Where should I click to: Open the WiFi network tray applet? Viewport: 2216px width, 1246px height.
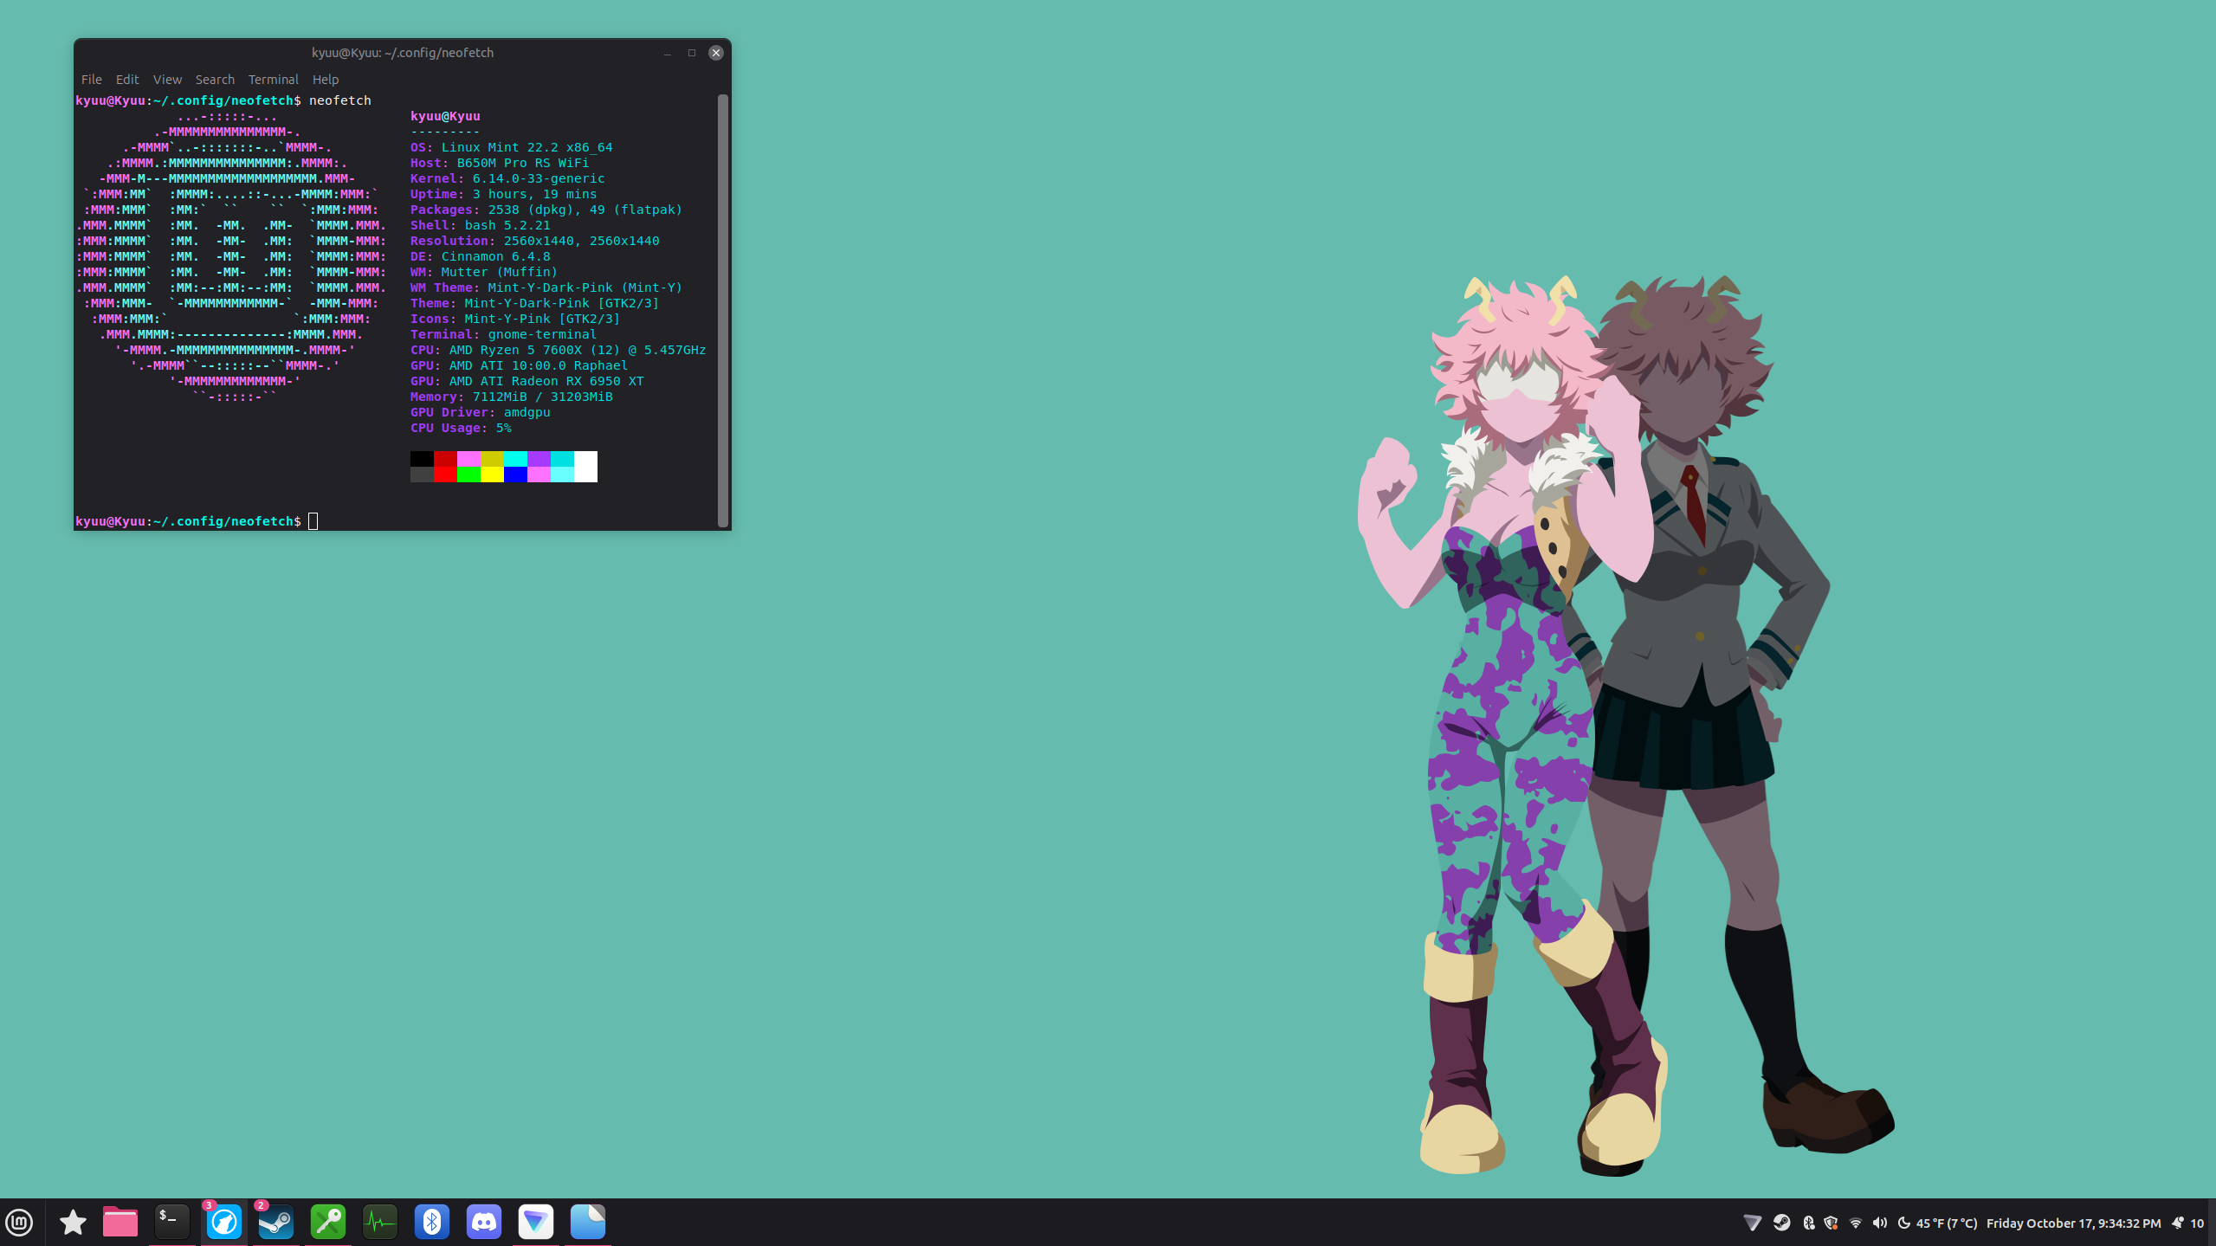(x=1855, y=1223)
